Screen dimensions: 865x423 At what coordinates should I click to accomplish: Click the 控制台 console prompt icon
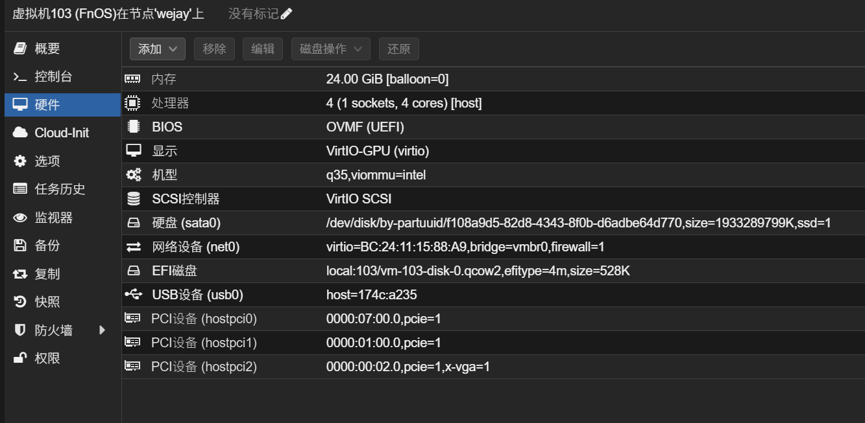click(x=20, y=77)
